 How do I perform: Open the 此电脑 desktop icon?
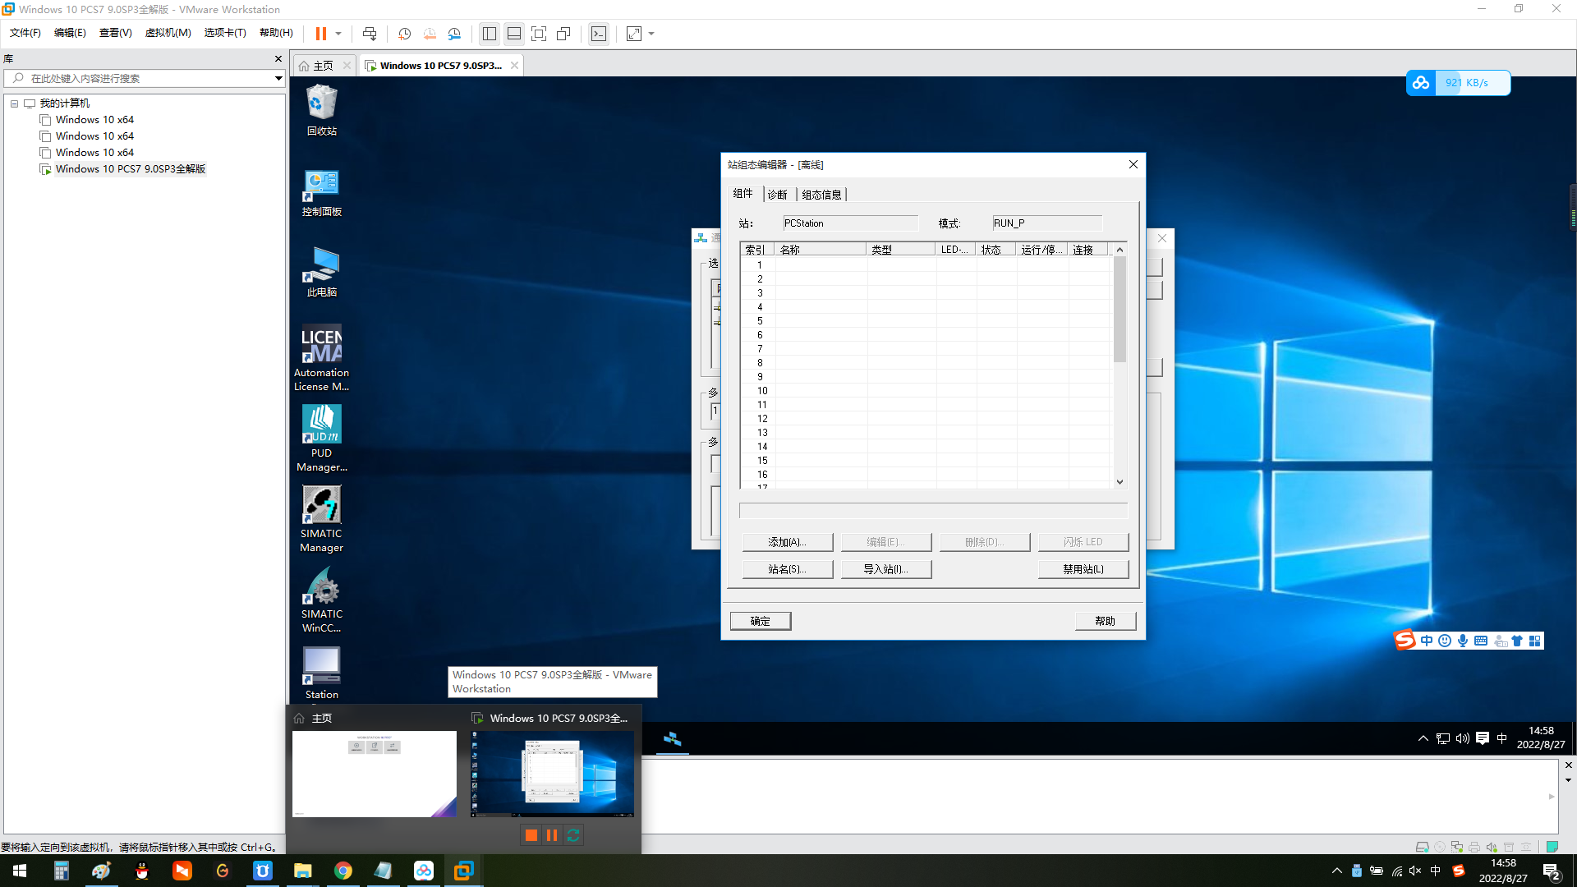(322, 272)
